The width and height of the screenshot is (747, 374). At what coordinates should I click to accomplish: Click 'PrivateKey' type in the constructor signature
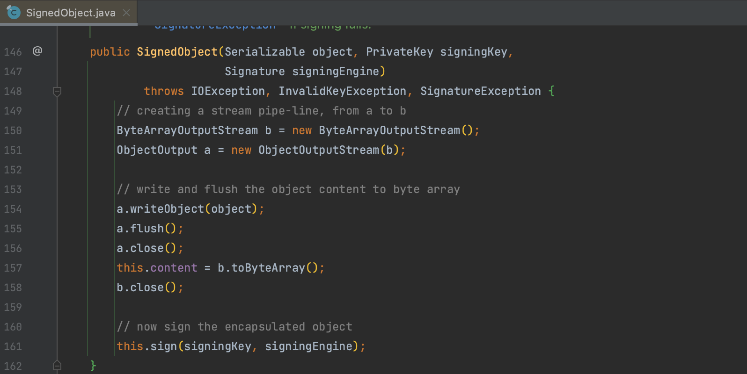pos(400,52)
